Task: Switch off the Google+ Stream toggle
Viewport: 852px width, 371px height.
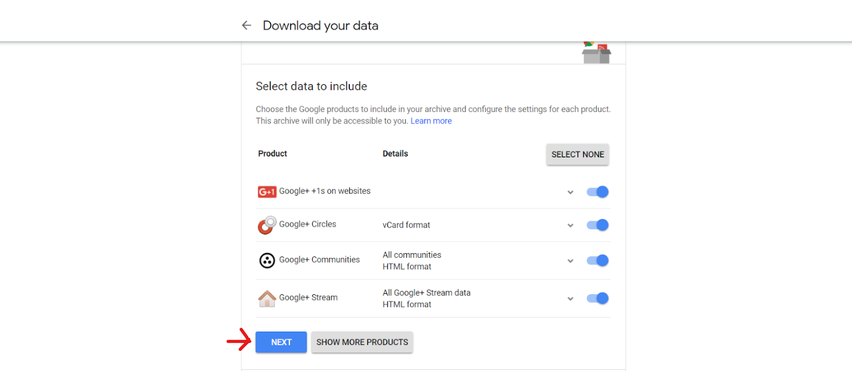Action: point(597,298)
